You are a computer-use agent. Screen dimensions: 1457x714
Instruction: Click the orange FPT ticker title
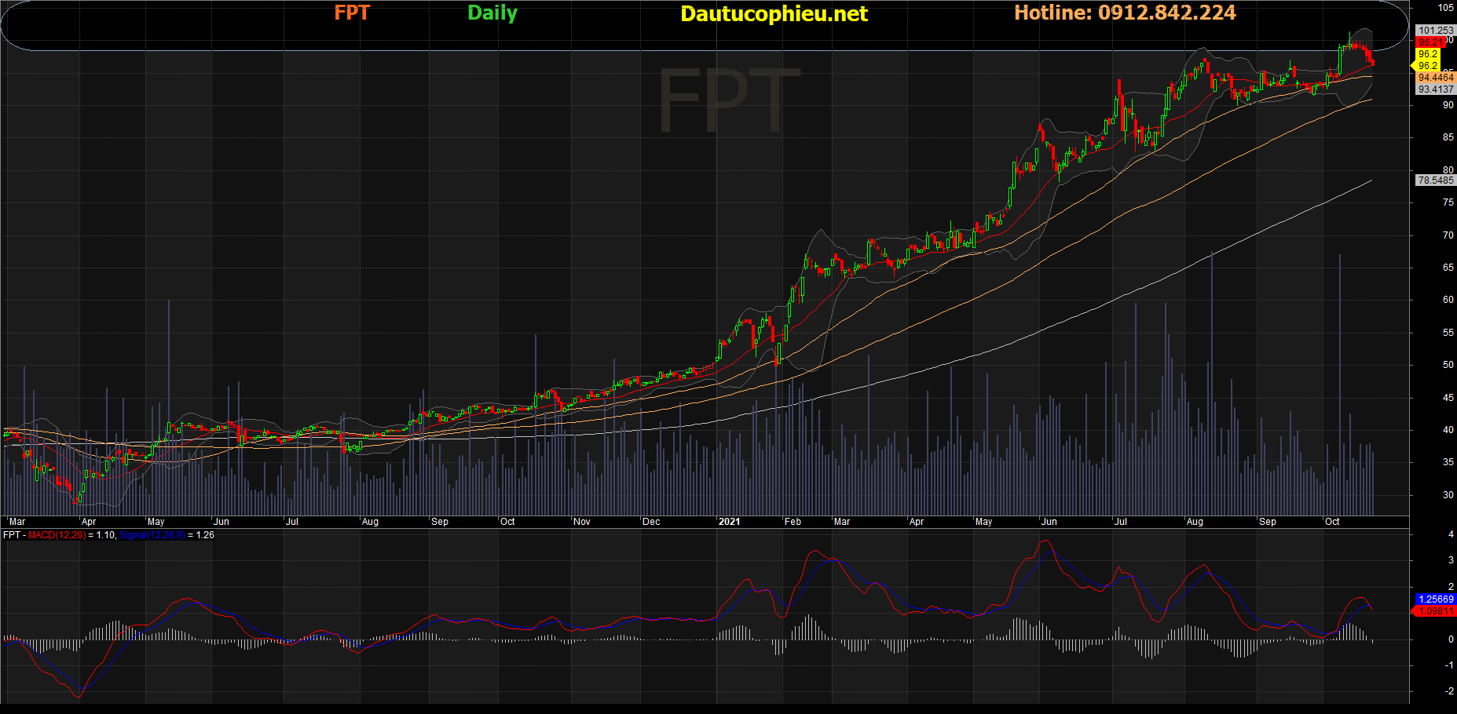(x=352, y=13)
